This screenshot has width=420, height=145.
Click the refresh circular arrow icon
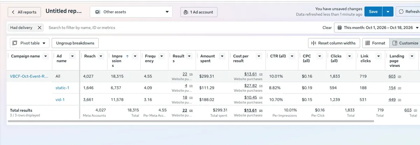click(401, 12)
